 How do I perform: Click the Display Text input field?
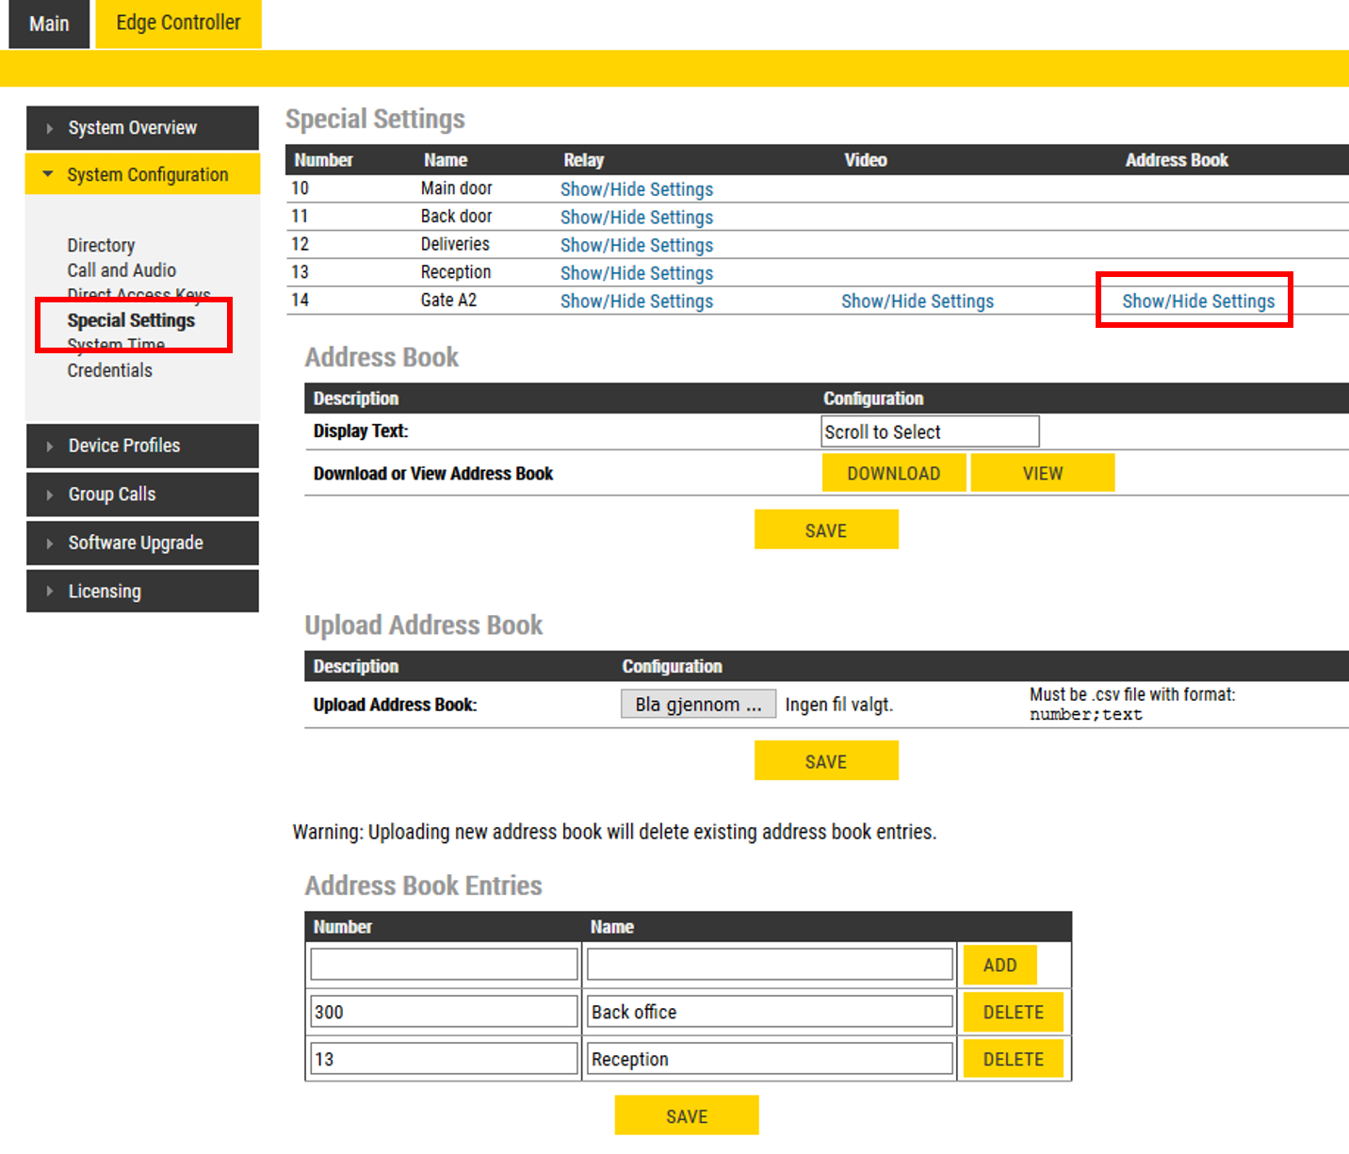click(930, 432)
